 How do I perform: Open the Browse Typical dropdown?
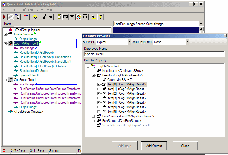click(129, 42)
